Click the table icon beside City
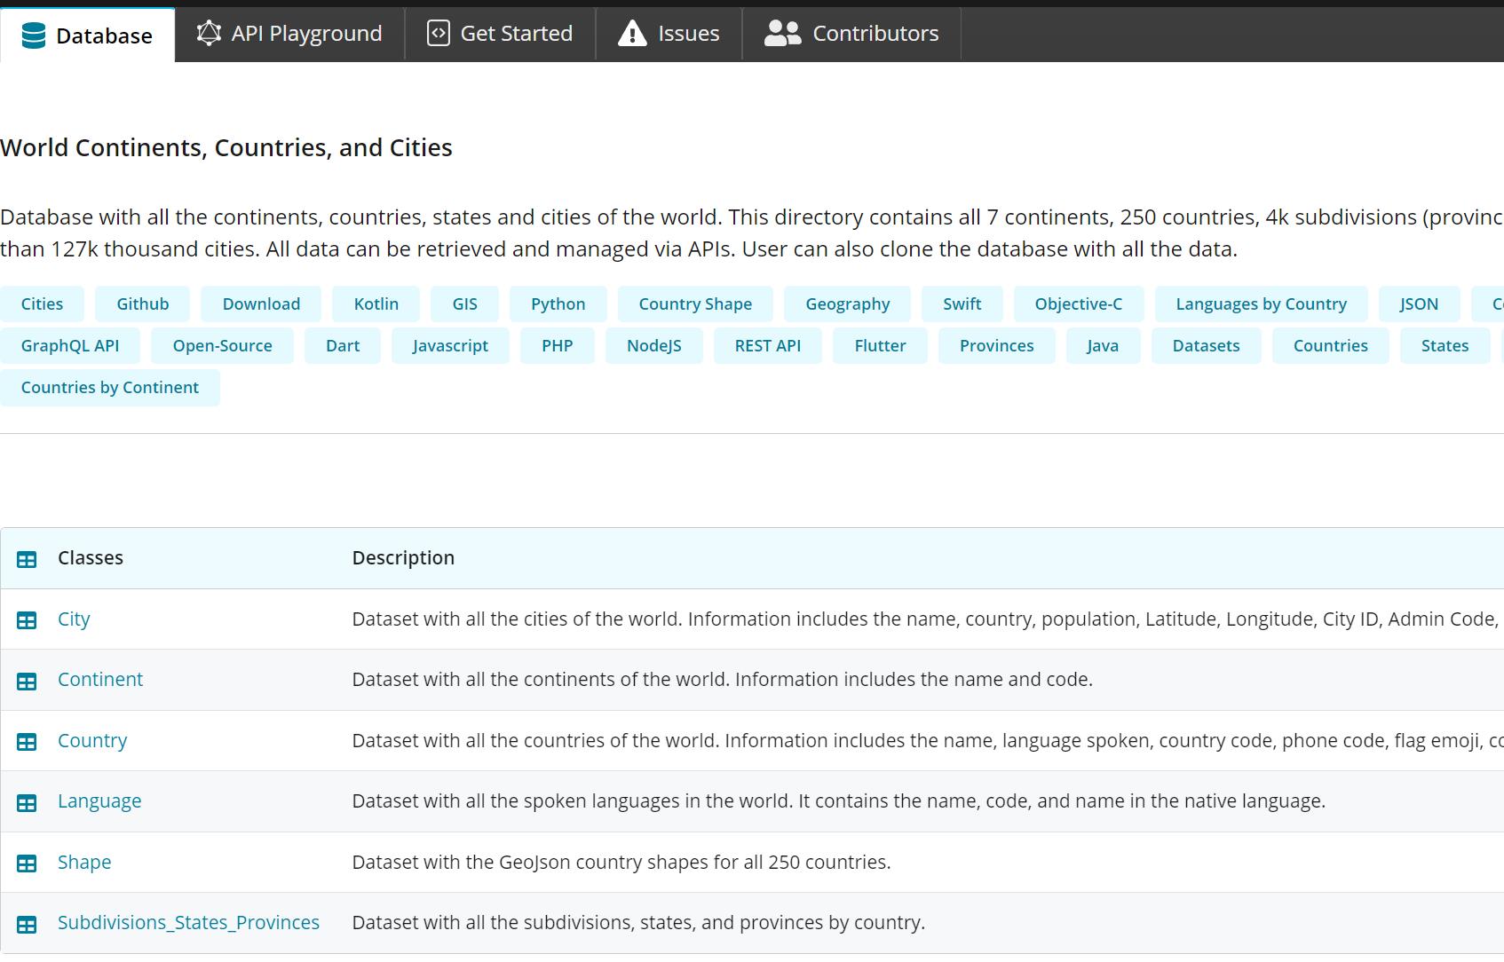 click(x=27, y=620)
